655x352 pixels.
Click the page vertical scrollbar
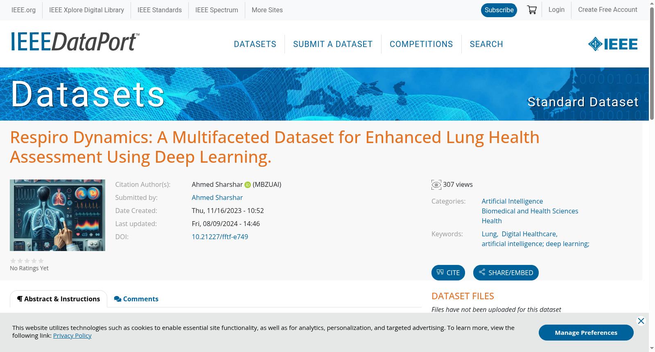652,63
